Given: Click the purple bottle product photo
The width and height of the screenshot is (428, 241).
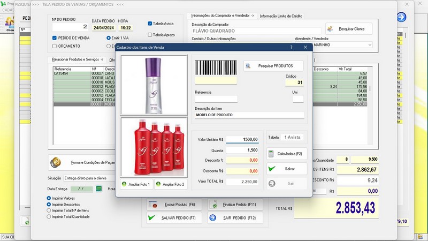Looking at the screenshot, I should [154, 85].
